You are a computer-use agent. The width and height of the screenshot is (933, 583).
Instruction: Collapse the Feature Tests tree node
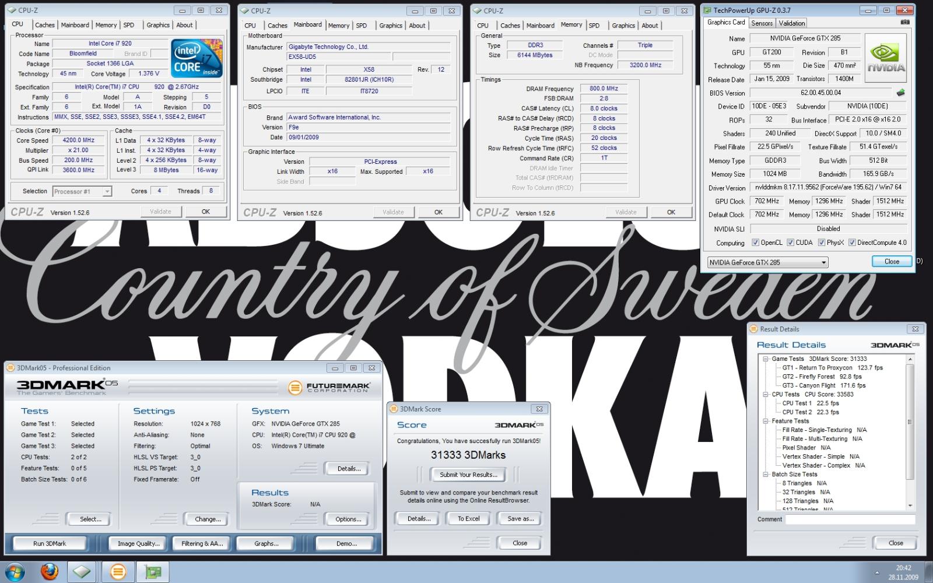click(766, 421)
